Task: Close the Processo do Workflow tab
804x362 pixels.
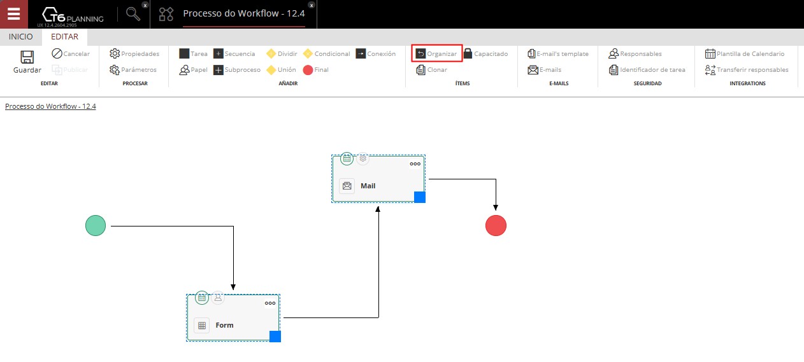Action: 311,4
